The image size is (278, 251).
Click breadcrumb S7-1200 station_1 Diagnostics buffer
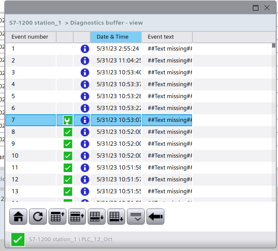(x=76, y=23)
